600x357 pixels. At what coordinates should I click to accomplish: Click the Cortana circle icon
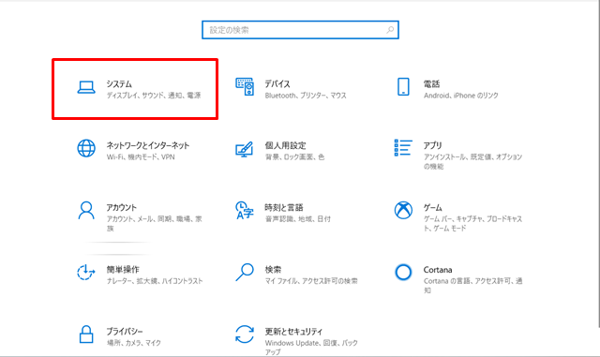[x=403, y=272]
